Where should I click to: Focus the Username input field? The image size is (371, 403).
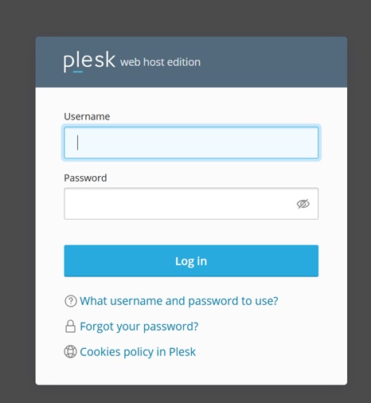coord(191,143)
